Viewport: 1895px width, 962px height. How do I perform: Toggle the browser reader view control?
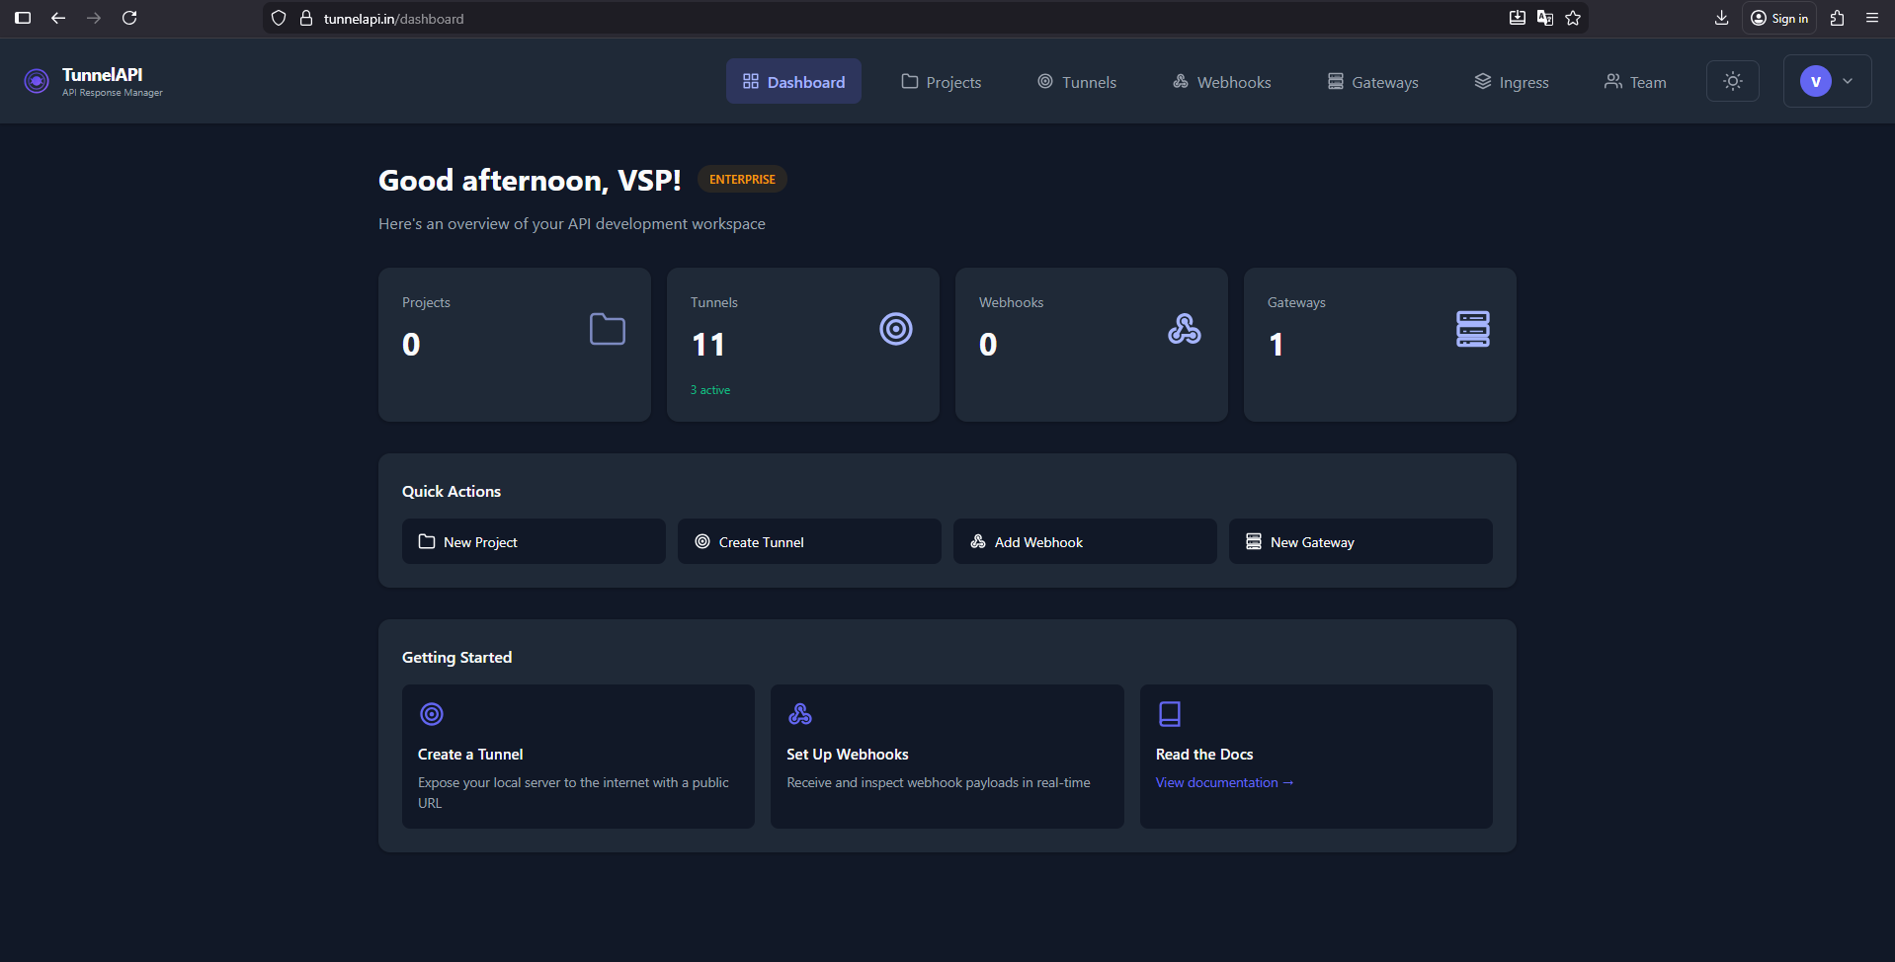(1518, 18)
